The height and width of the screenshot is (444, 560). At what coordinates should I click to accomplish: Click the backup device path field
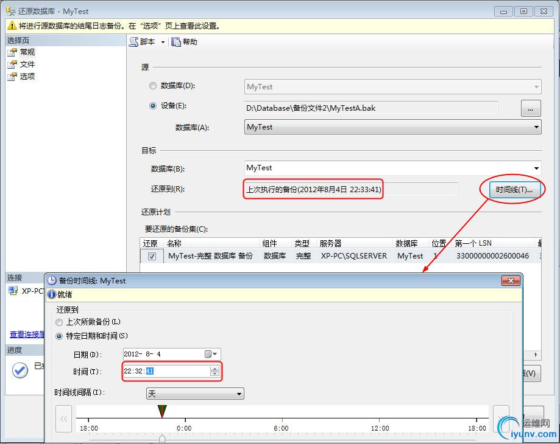point(372,108)
